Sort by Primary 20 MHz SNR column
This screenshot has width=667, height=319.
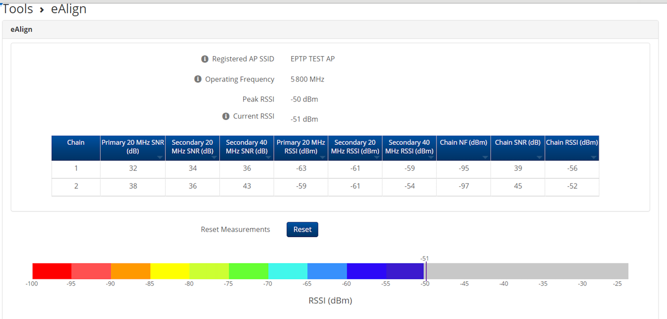point(133,147)
